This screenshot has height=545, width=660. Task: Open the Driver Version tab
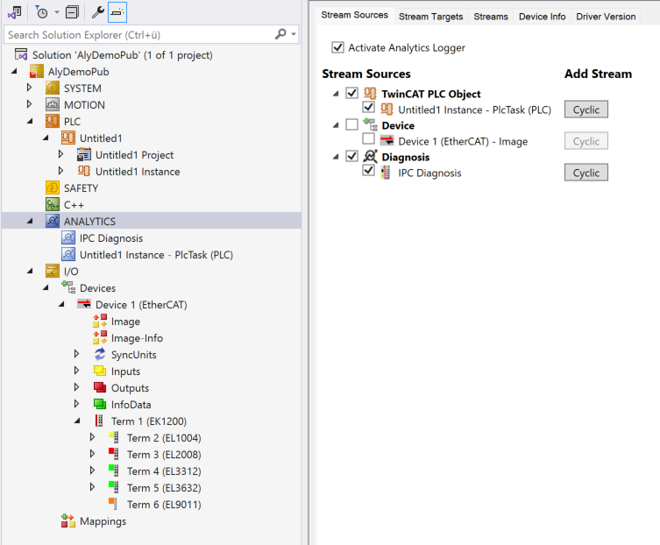(x=606, y=17)
